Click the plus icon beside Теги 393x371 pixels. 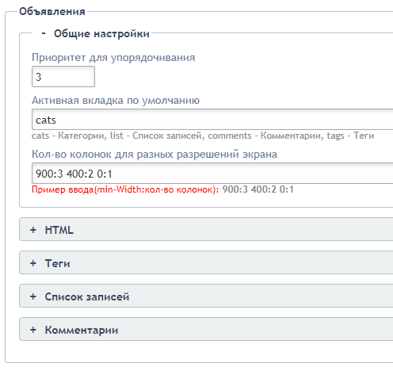tap(33, 263)
